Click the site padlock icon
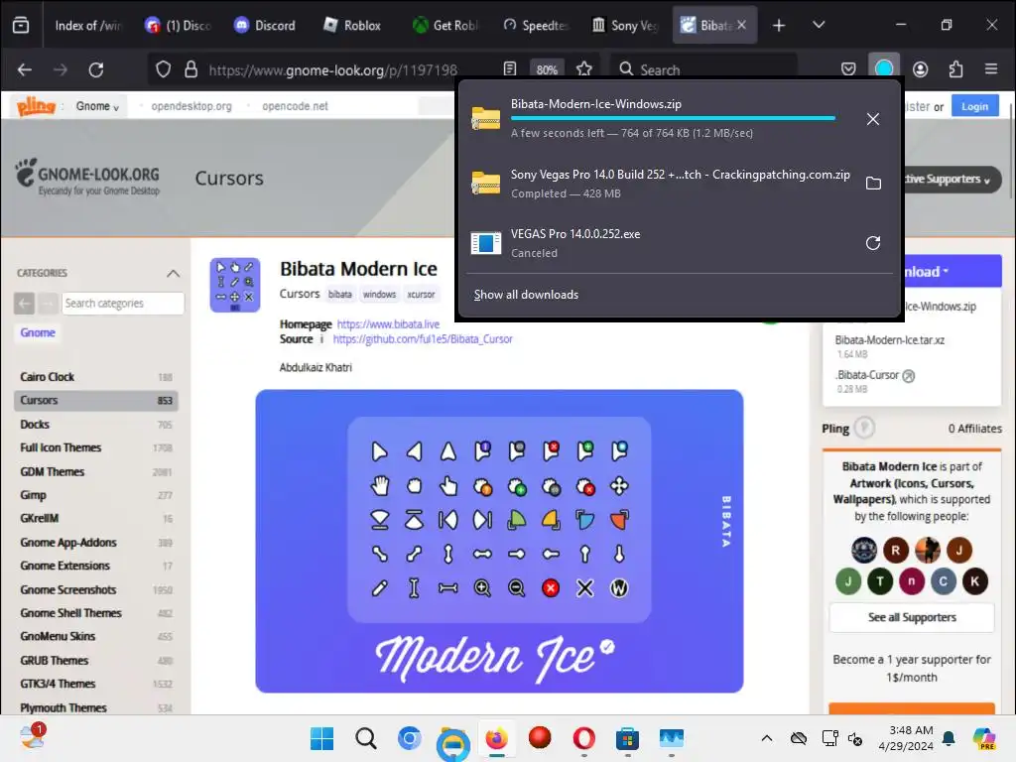This screenshot has height=762, width=1016. pyautogui.click(x=190, y=69)
